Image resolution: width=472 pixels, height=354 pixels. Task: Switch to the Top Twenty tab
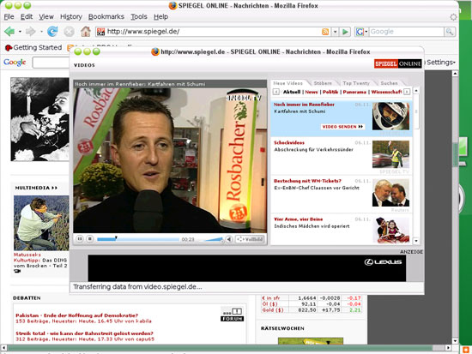point(356,83)
